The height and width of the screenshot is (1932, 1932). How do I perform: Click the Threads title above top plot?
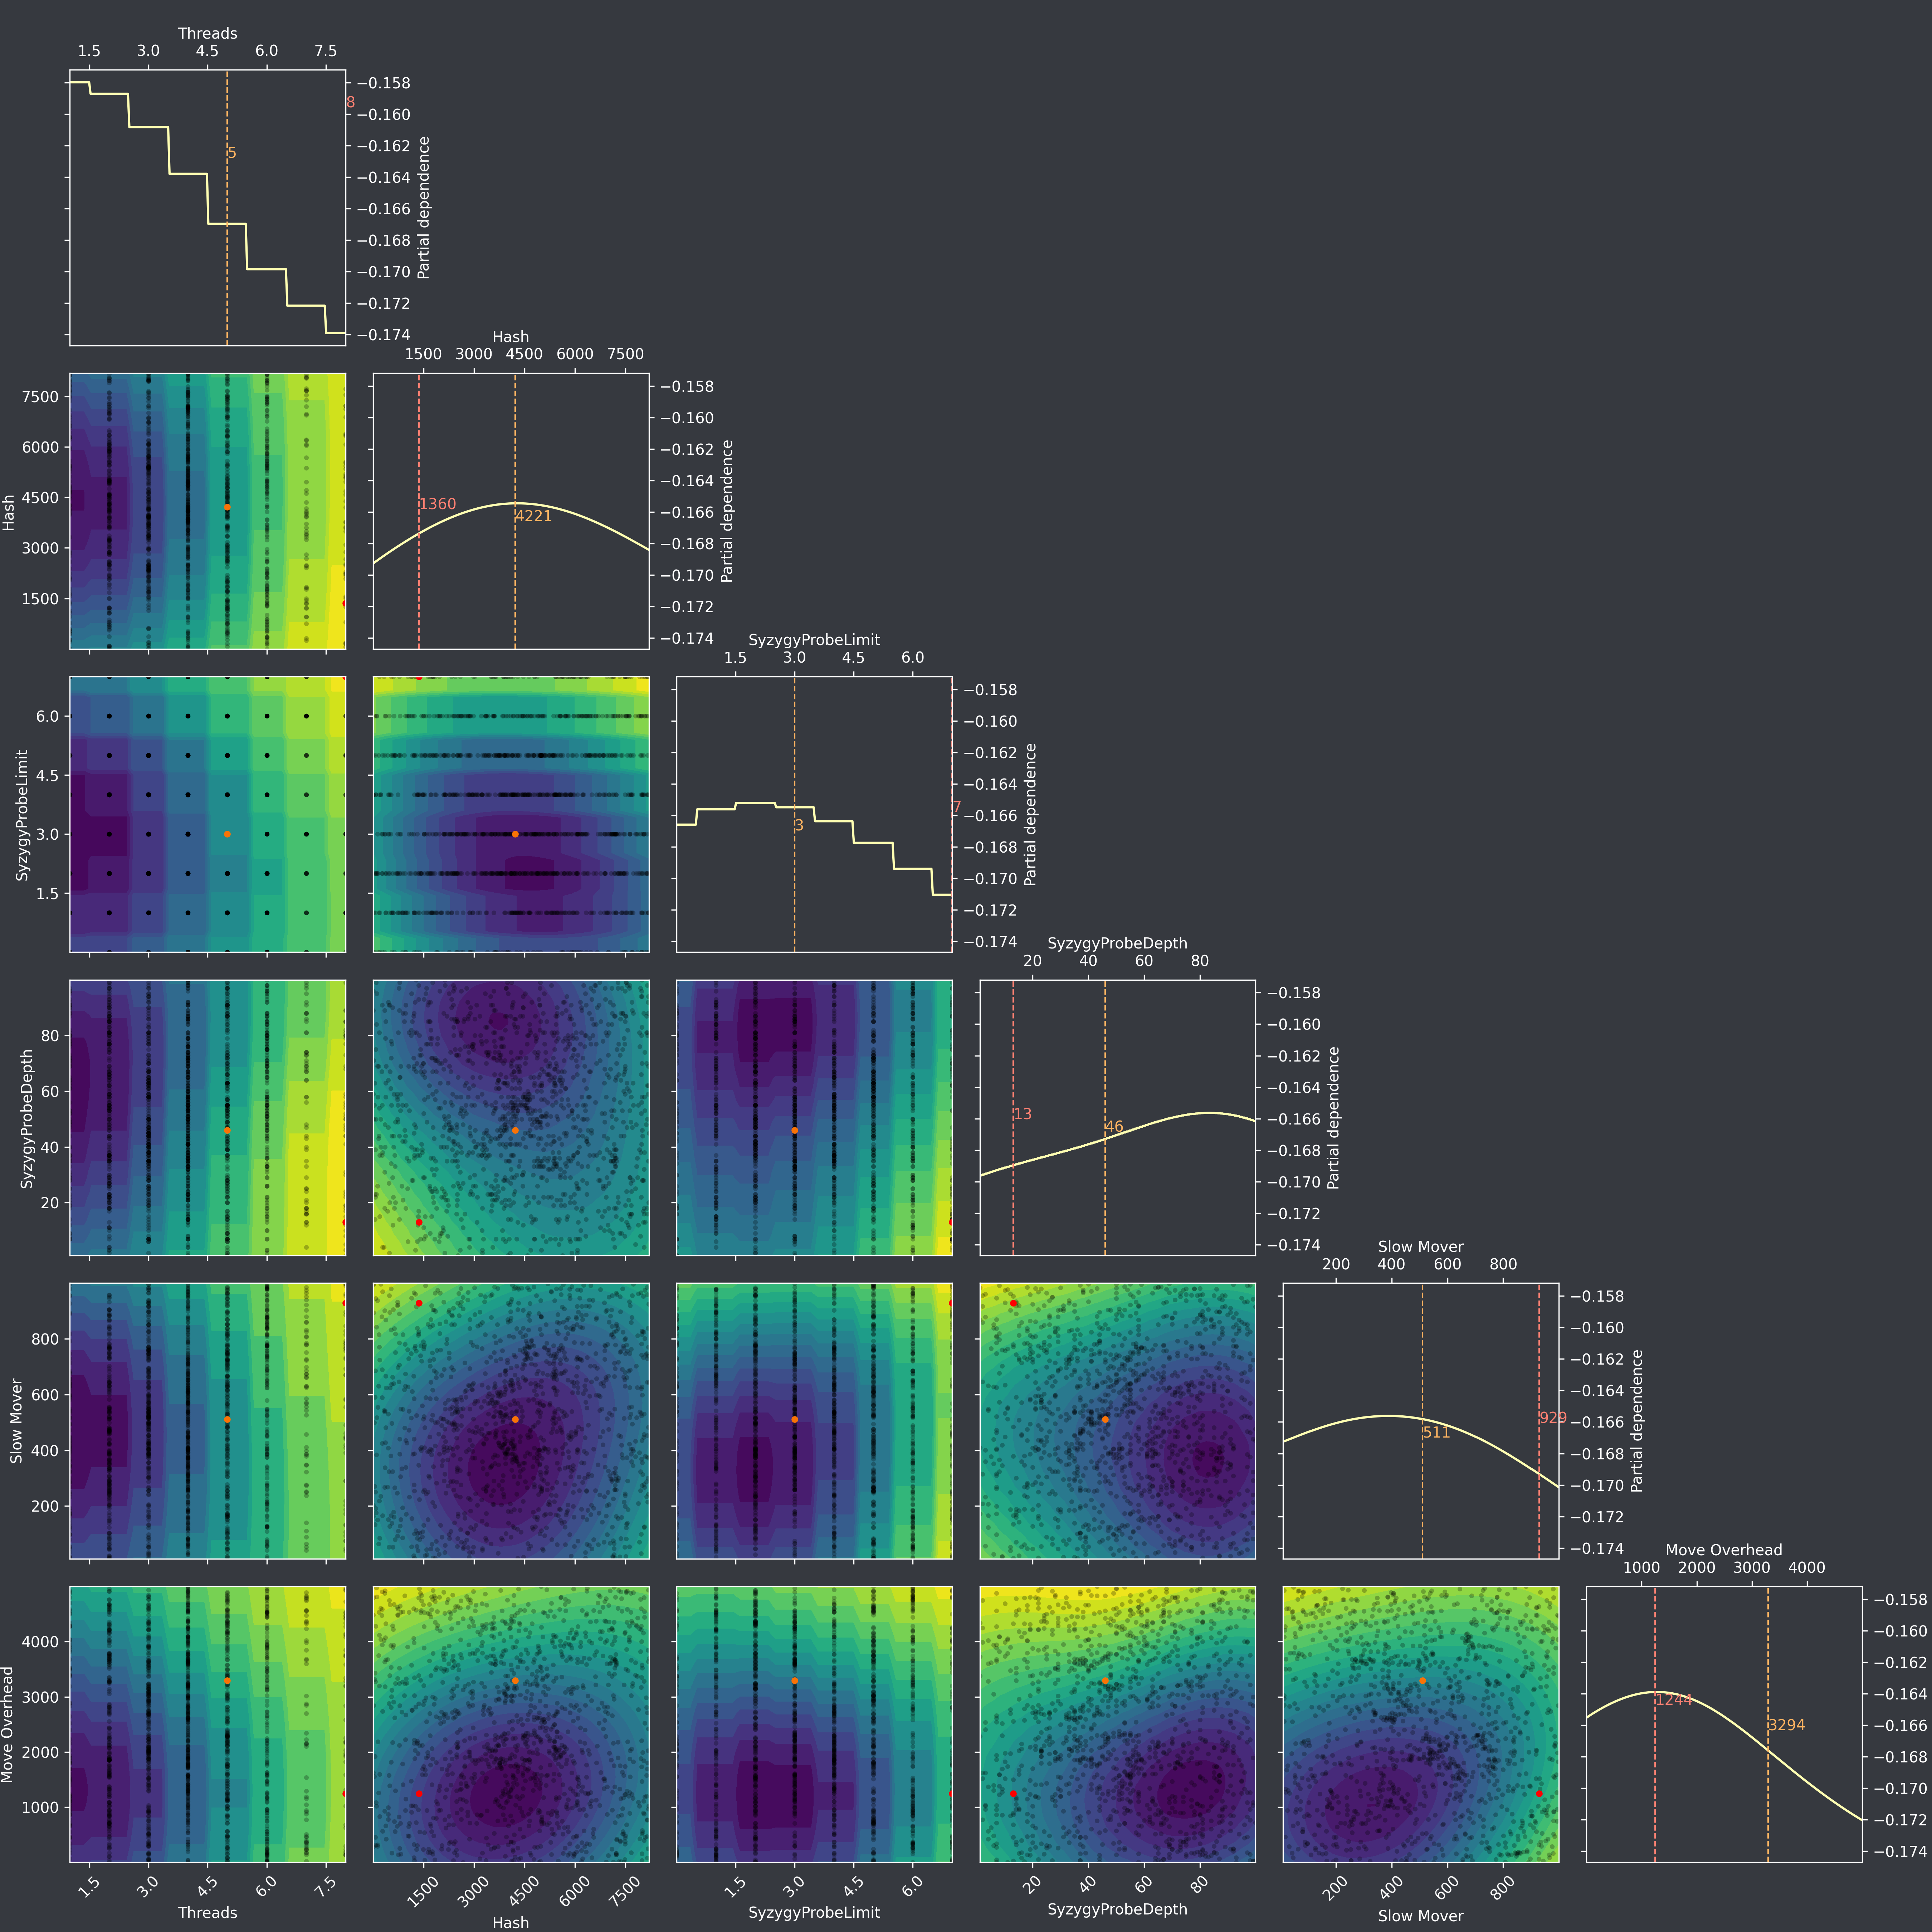pyautogui.click(x=207, y=33)
